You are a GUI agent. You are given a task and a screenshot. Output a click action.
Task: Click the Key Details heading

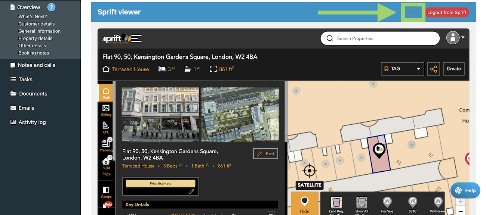pyautogui.click(x=137, y=205)
